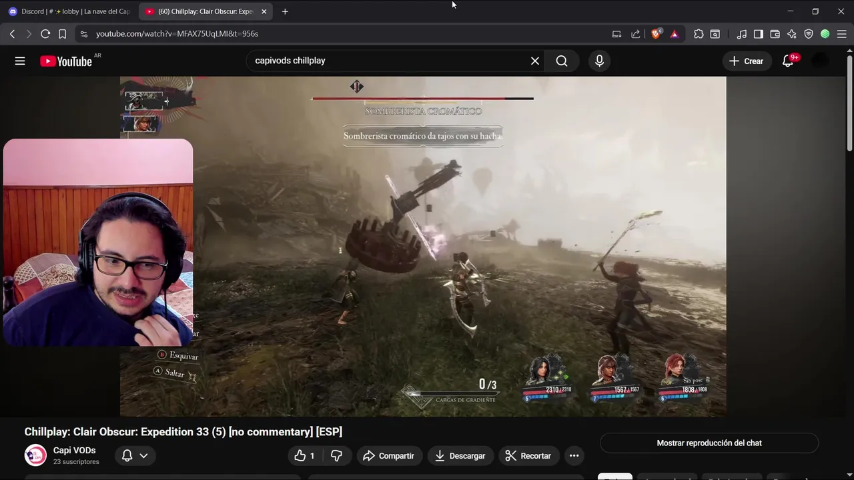Click the search magnifier button
854x480 pixels.
click(562, 61)
